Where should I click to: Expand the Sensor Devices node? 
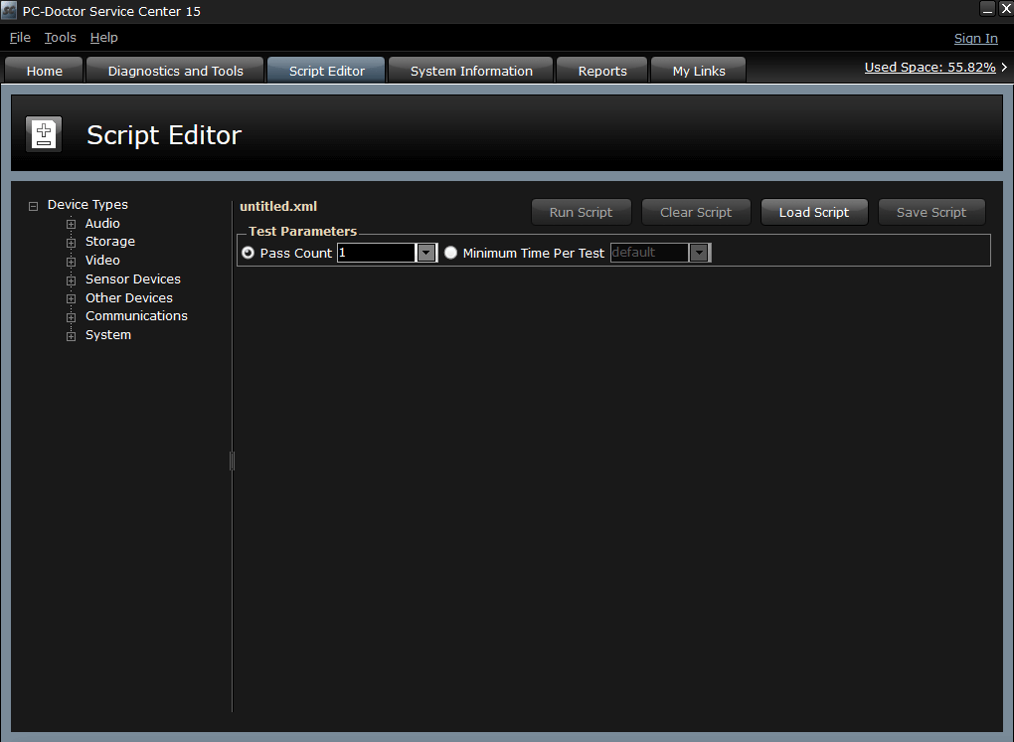click(72, 280)
